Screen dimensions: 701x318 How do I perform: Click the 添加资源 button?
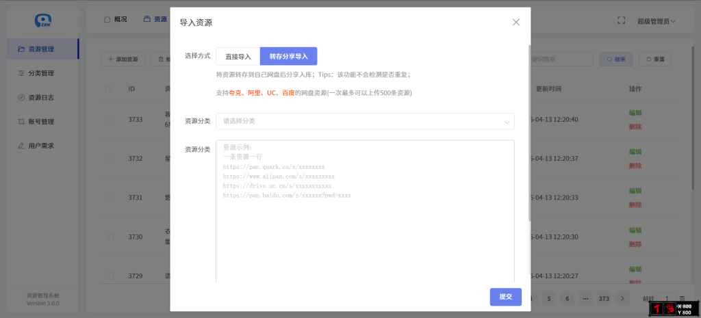[123, 59]
